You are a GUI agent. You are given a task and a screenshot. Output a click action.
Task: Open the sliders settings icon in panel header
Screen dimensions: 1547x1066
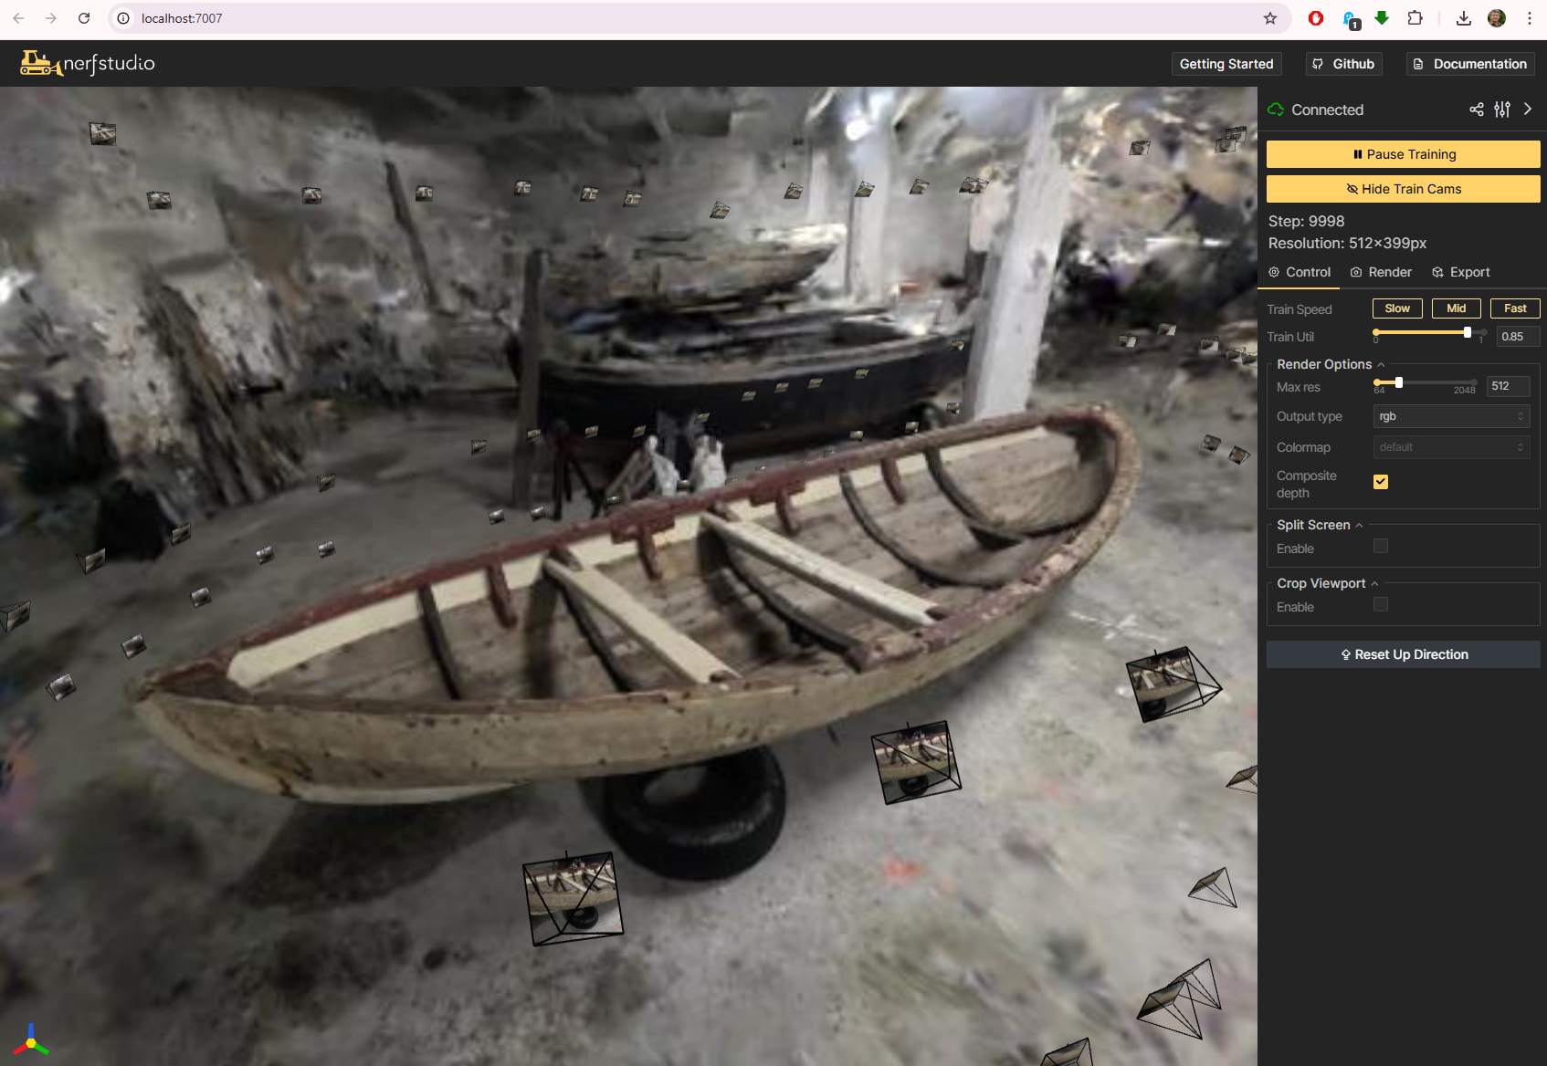1502,110
